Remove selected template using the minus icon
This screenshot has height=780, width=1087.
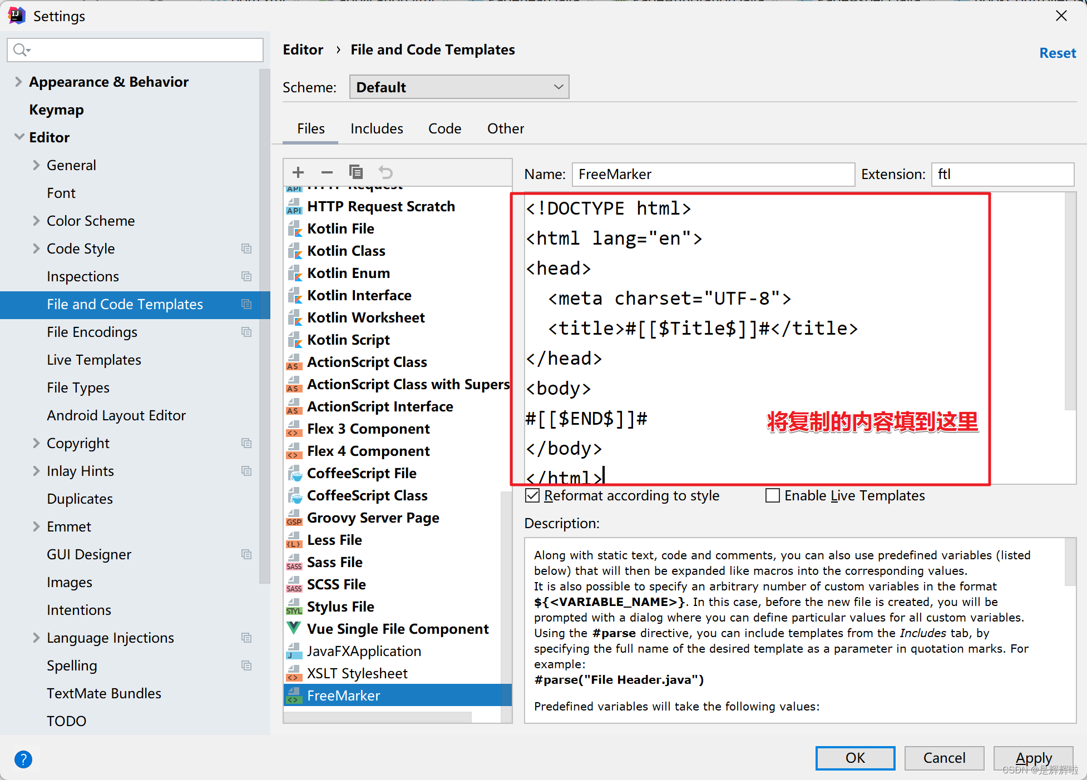(x=327, y=172)
